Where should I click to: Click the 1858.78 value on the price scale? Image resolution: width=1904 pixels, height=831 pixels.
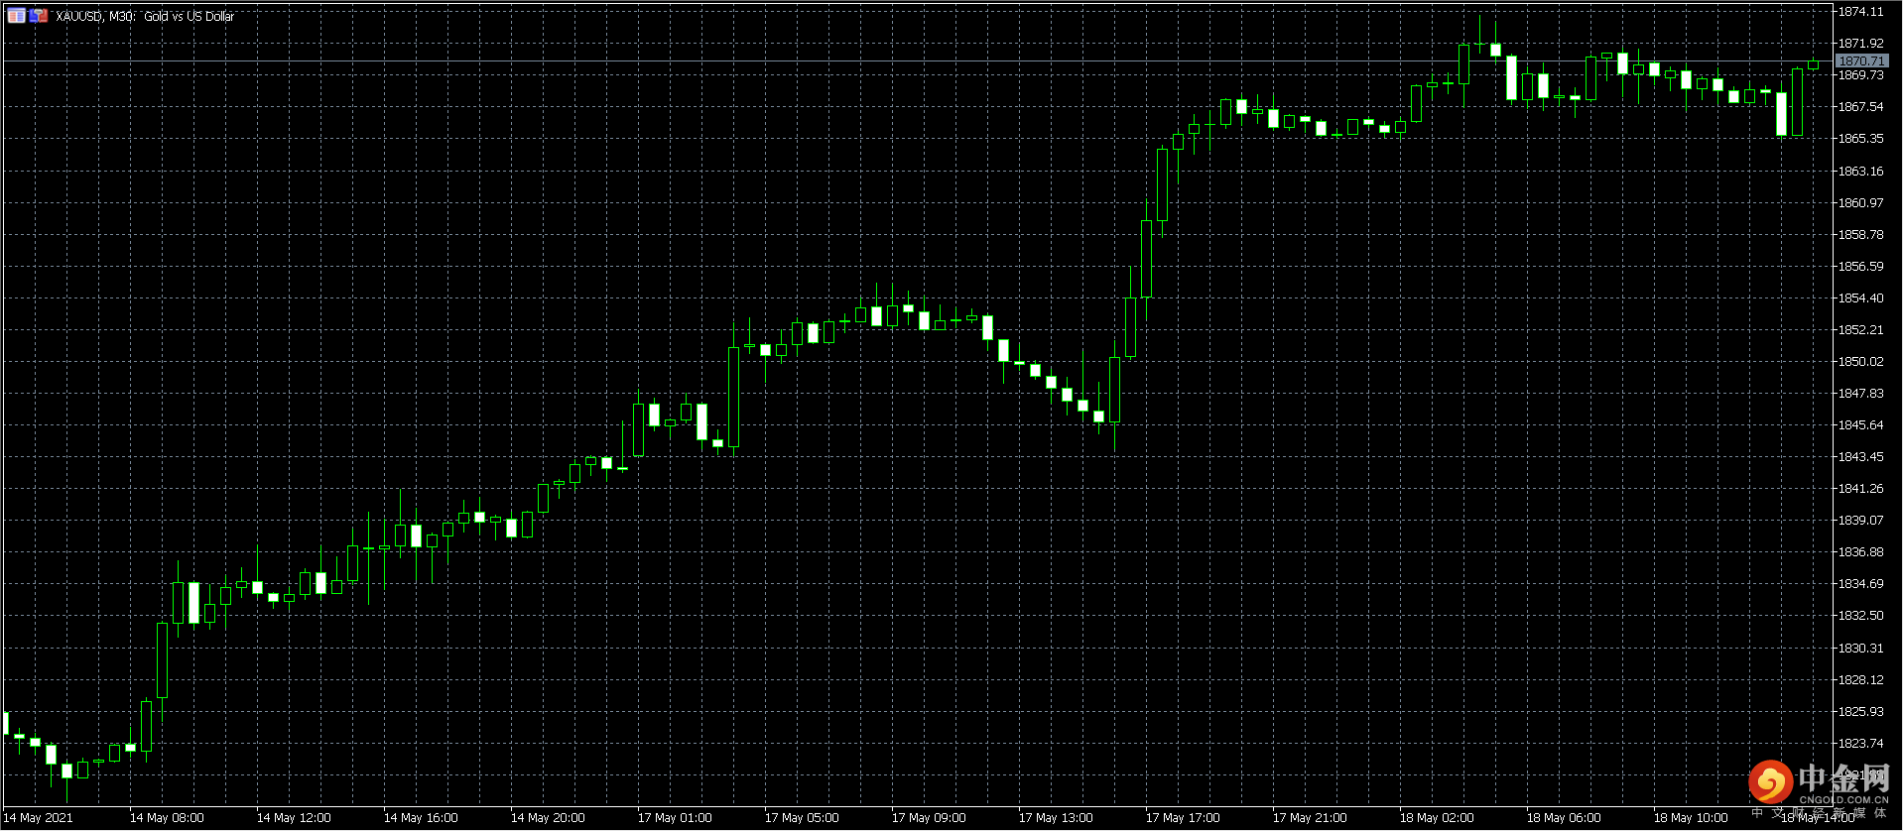[1861, 235]
